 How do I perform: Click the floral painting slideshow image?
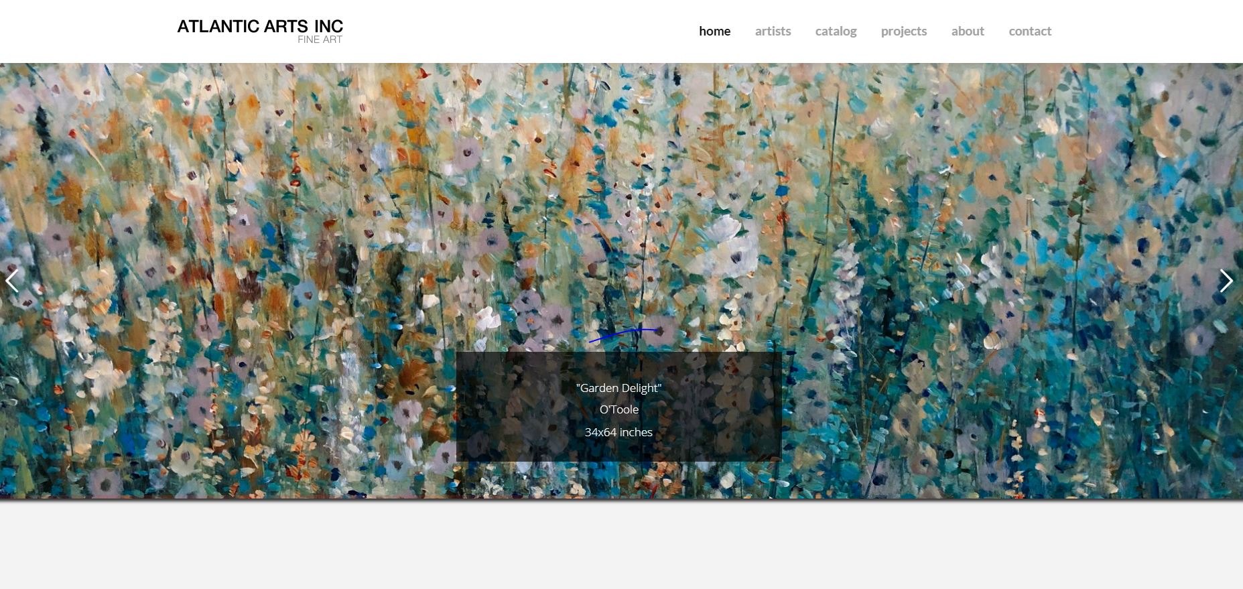pyautogui.click(x=621, y=201)
